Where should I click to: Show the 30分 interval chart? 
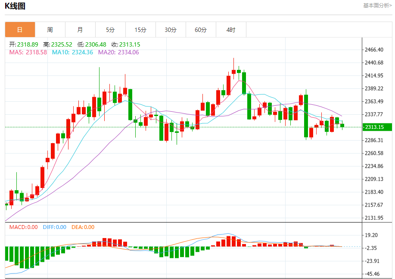coord(171,30)
